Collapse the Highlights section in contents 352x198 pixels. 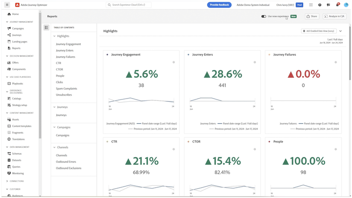[54, 36]
